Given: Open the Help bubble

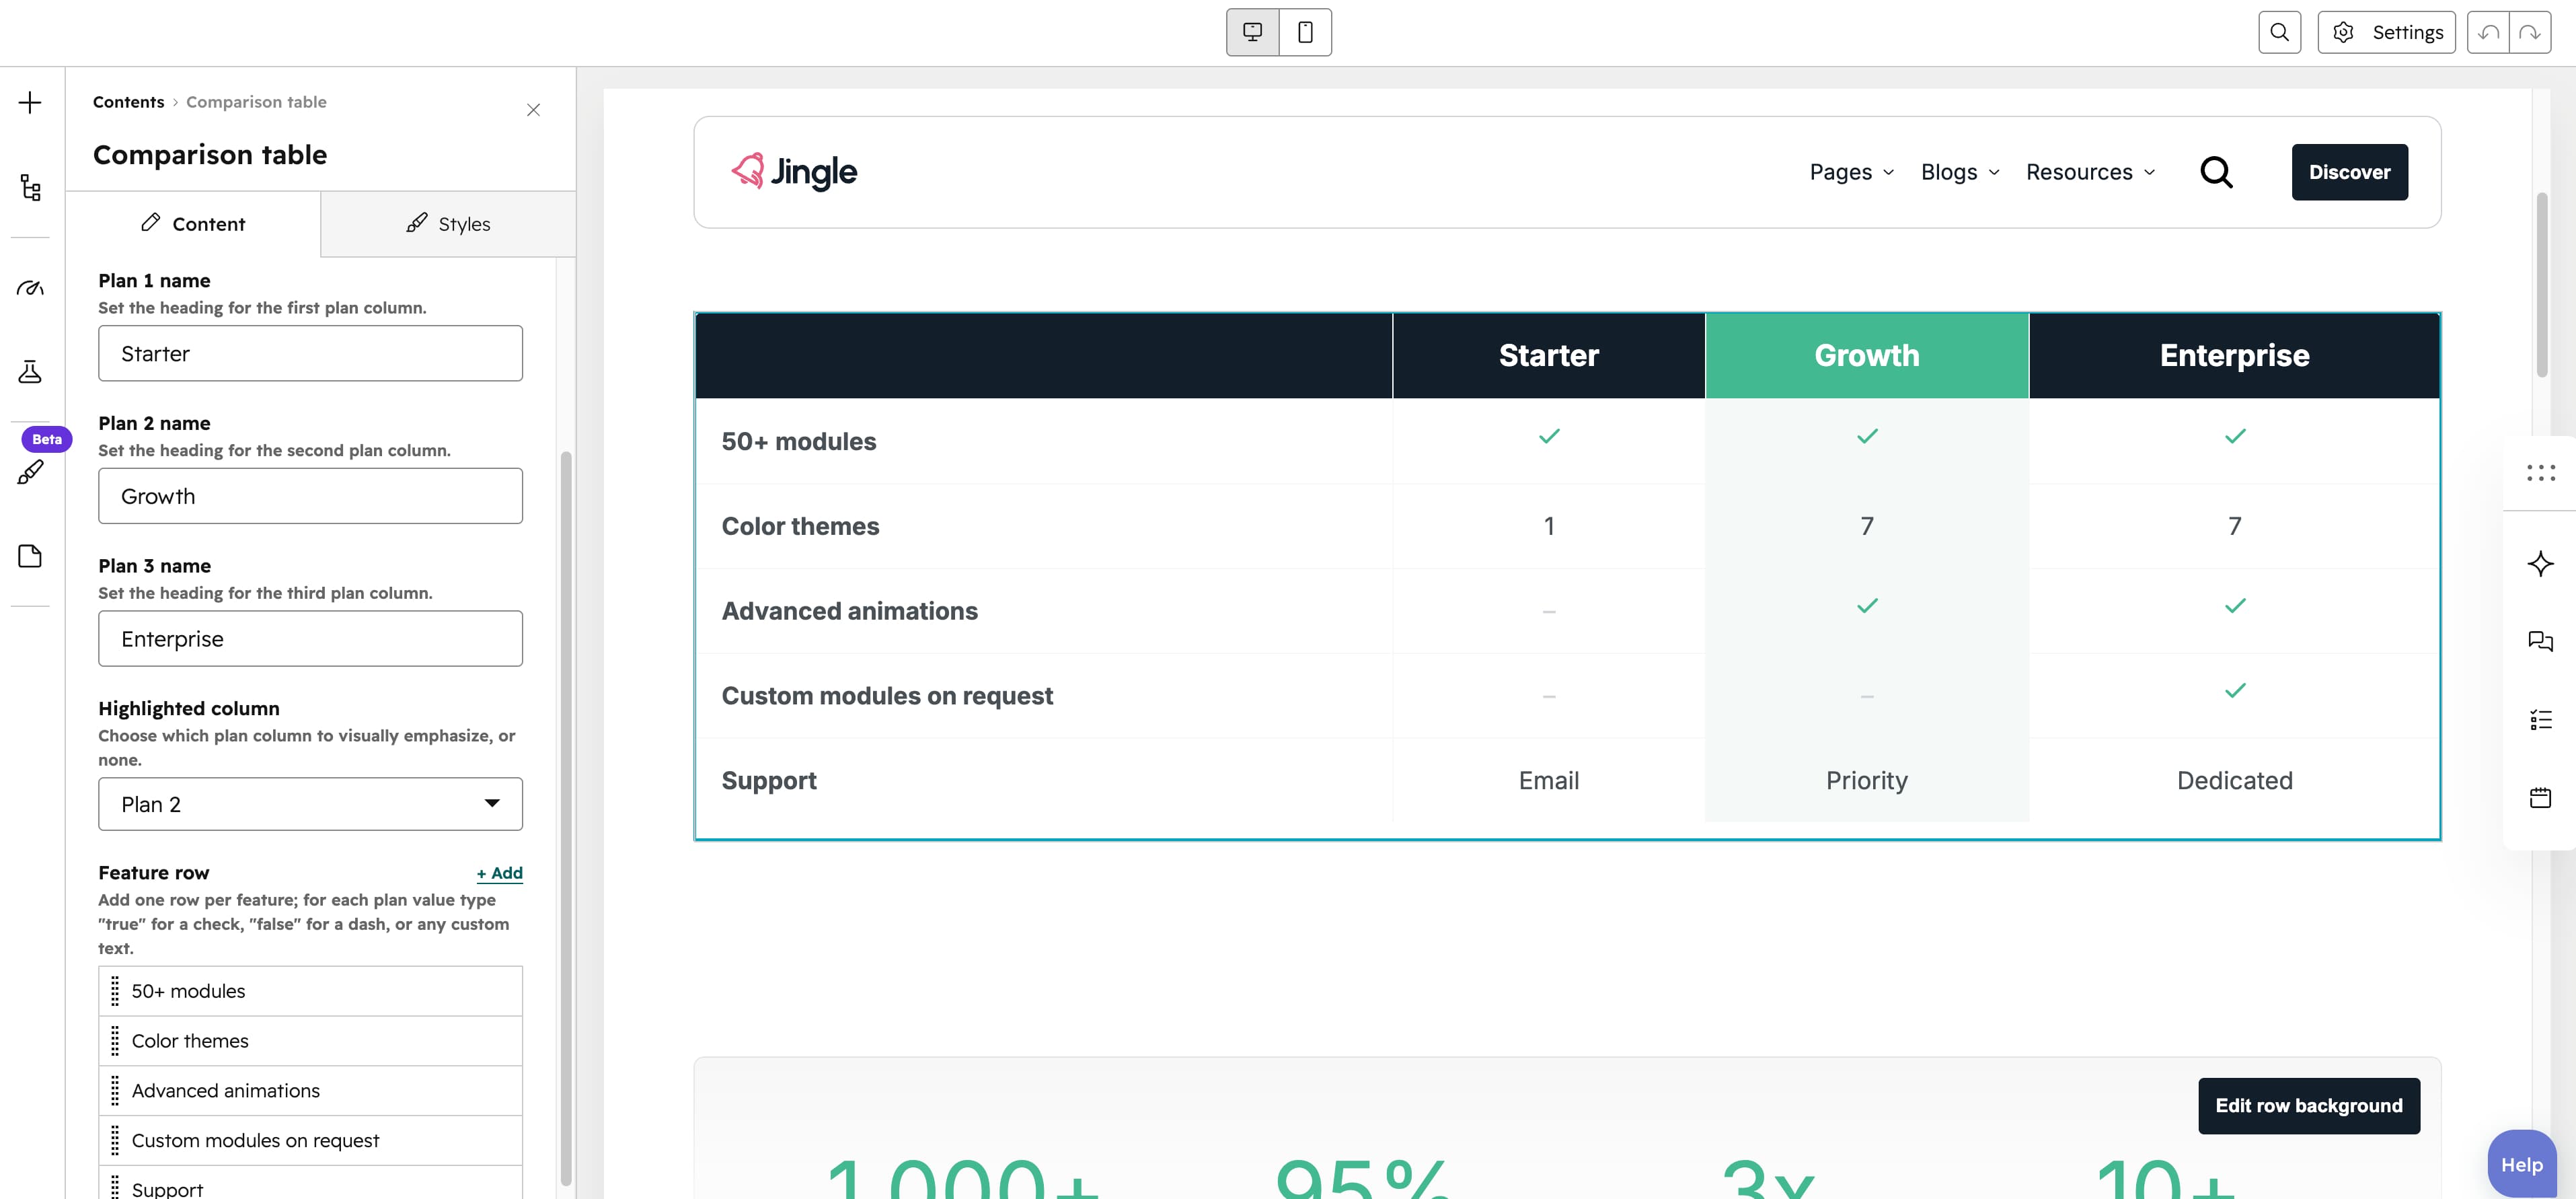Looking at the screenshot, I should tap(2521, 1165).
